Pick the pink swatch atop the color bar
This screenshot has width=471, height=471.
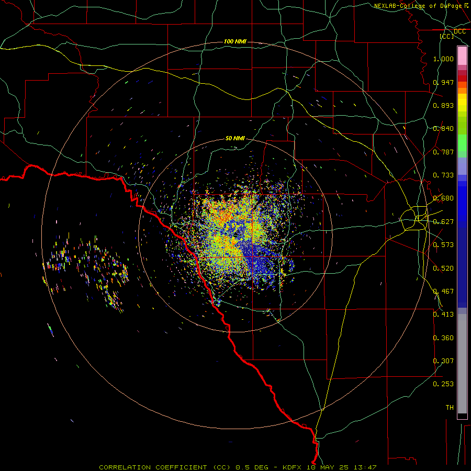tap(462, 56)
